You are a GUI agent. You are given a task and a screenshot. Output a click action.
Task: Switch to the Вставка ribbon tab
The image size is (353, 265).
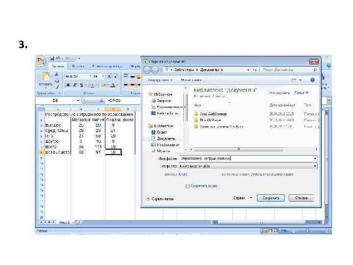[x=78, y=66]
